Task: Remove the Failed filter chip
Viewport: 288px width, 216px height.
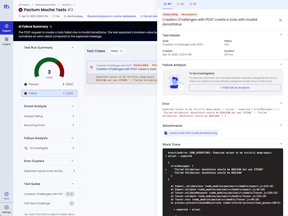Action: click(121, 51)
